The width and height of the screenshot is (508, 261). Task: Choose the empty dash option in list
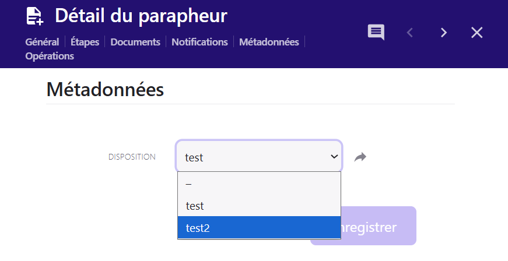tap(259, 184)
